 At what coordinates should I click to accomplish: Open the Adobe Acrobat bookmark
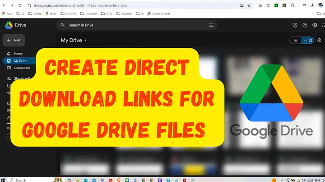point(159,14)
